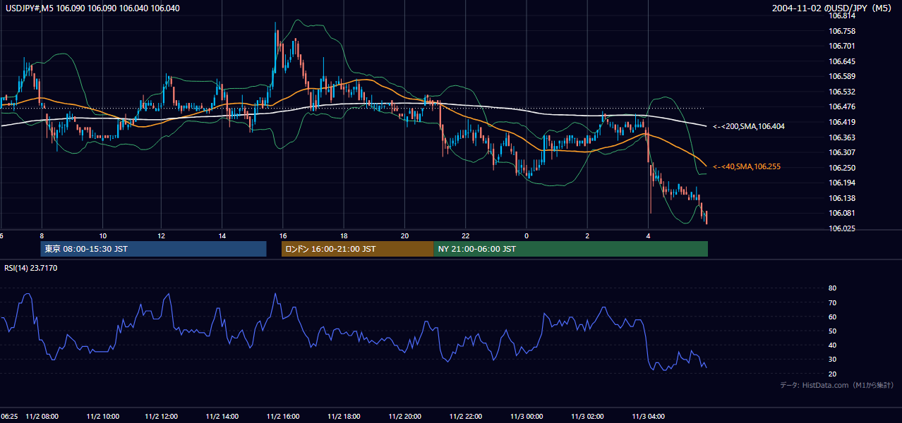Image resolution: width=902 pixels, height=423 pixels.
Task: Click price axis value 106.307
Action: (x=842, y=152)
